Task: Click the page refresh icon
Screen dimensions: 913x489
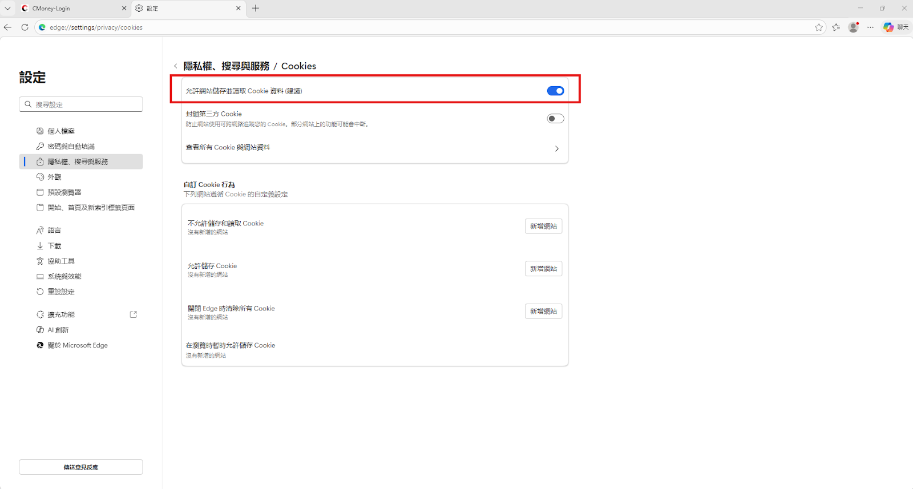Action: click(25, 27)
